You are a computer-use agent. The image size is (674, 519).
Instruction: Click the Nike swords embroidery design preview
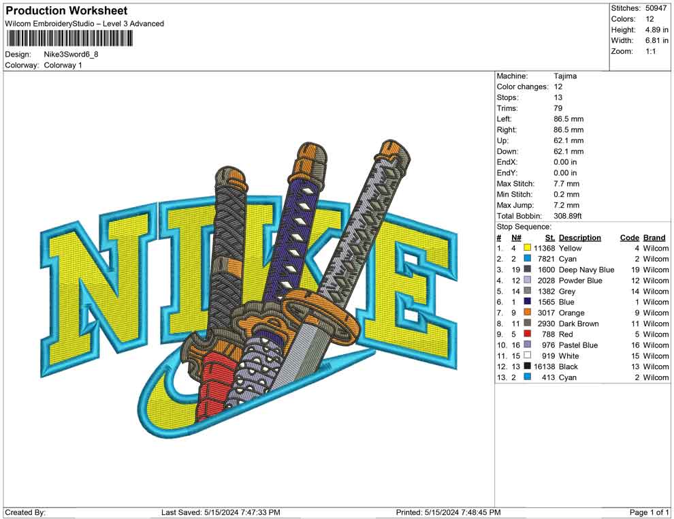(249, 289)
